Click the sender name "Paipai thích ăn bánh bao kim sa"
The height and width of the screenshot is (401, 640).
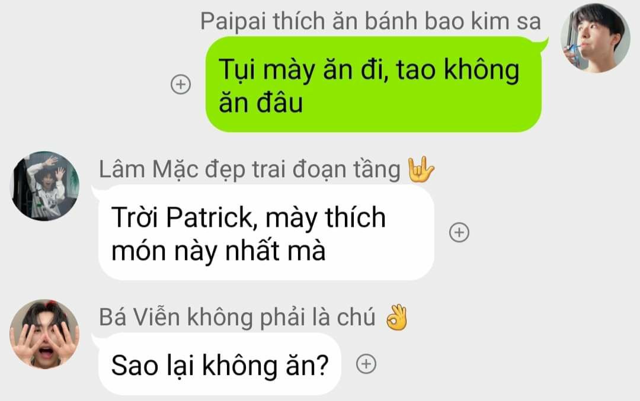(x=370, y=21)
